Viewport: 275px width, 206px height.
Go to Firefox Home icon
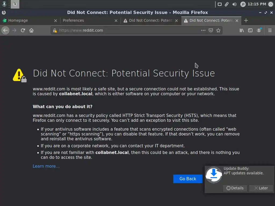click(31, 30)
